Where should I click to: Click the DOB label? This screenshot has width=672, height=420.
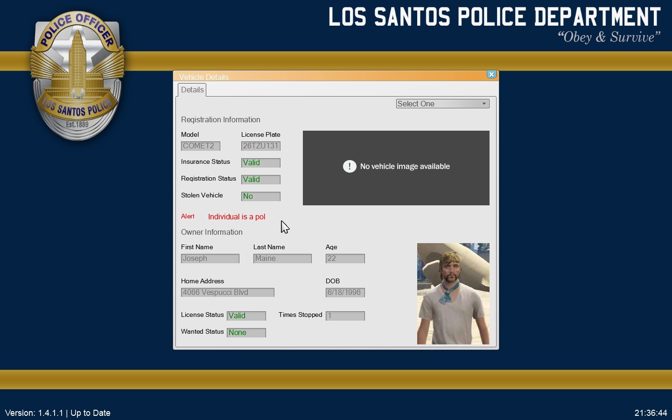click(333, 281)
